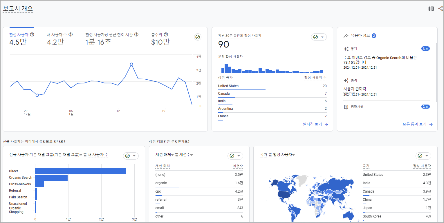
Task: Click the data quality checkmark on the realtime card
Action: click(316, 37)
